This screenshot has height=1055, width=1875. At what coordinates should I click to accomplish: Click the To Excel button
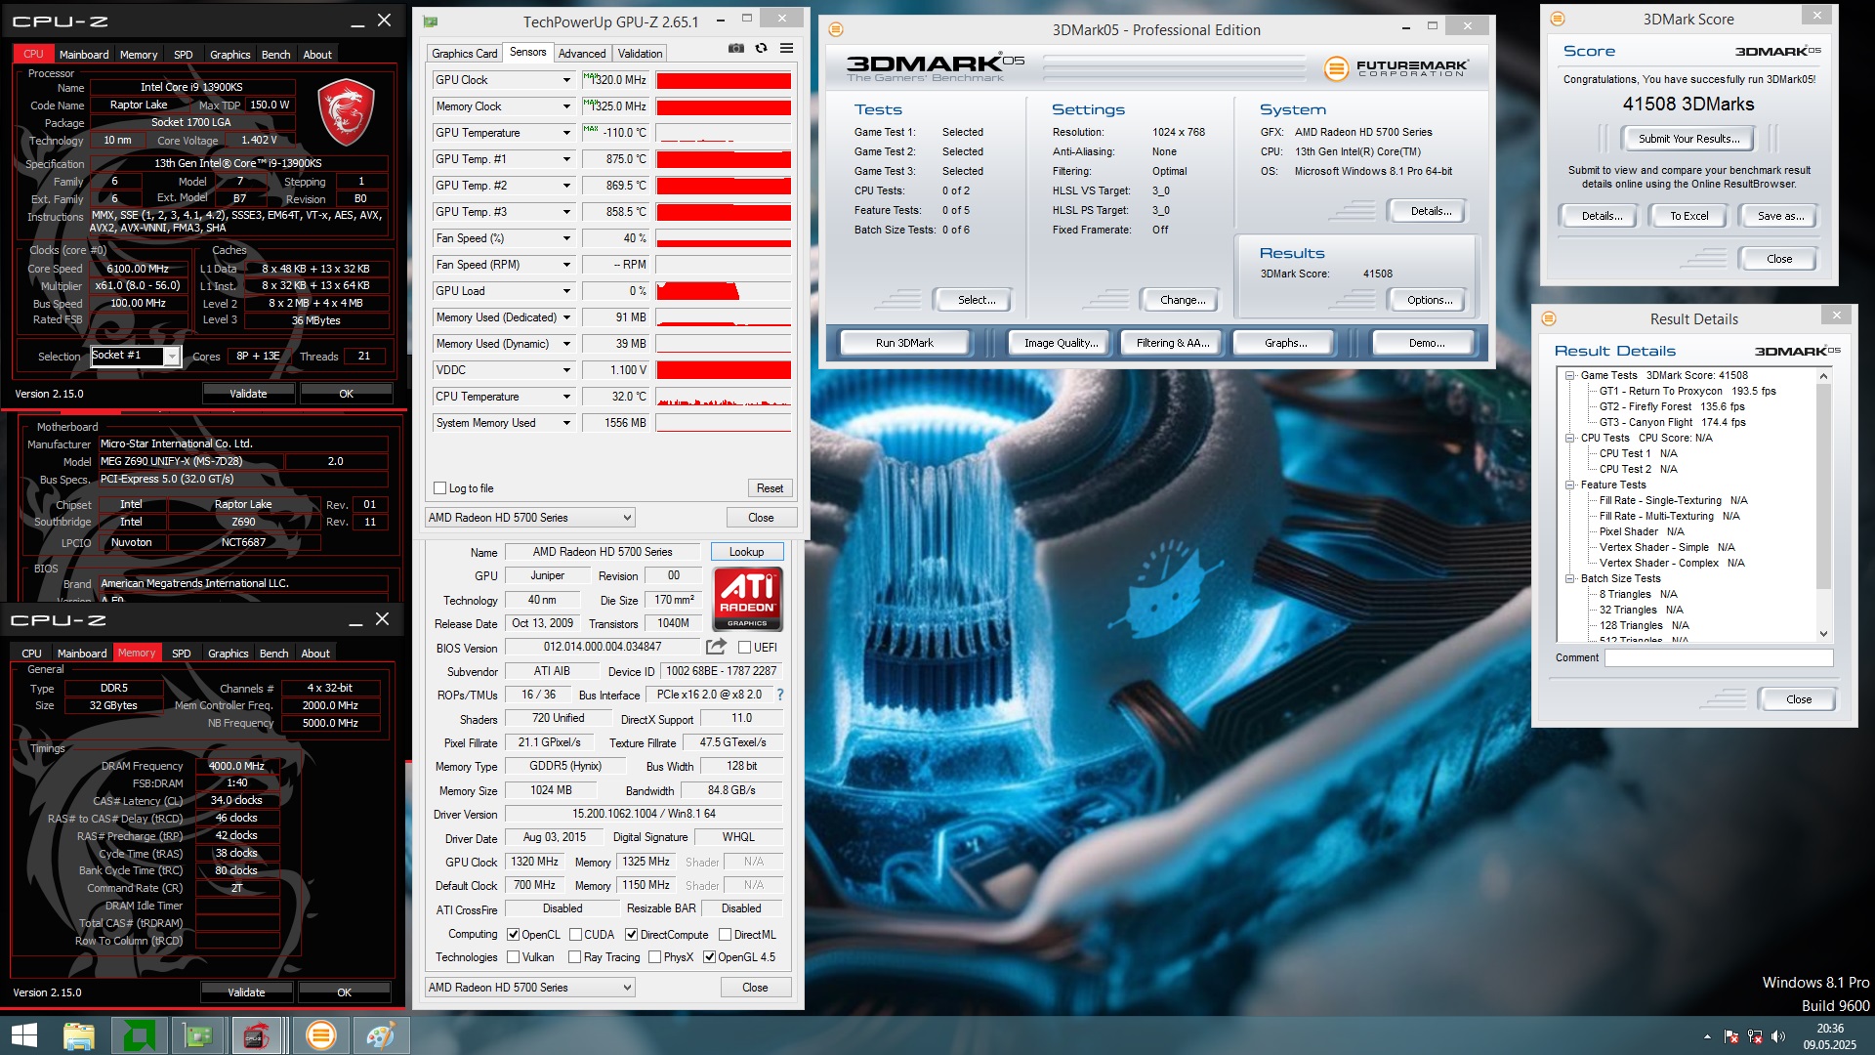click(1688, 216)
